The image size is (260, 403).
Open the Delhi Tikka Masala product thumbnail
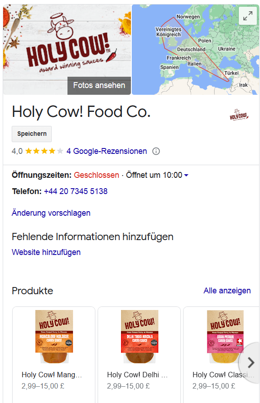139,336
